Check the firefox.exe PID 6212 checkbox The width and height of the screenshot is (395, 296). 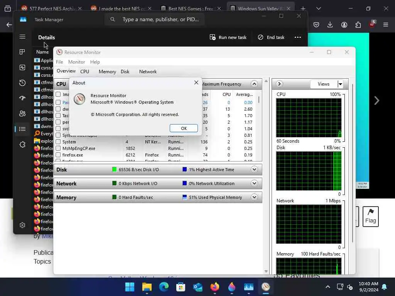[58, 155]
